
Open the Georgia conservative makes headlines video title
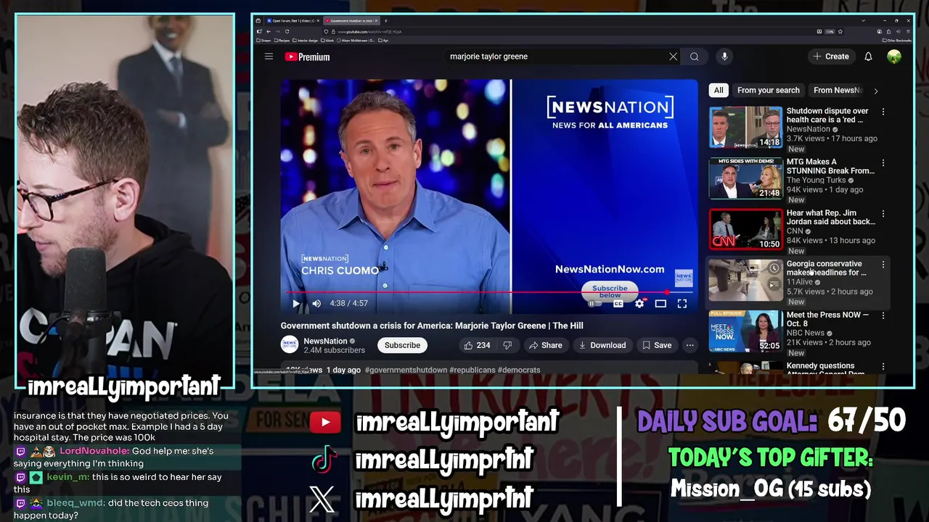(x=826, y=268)
